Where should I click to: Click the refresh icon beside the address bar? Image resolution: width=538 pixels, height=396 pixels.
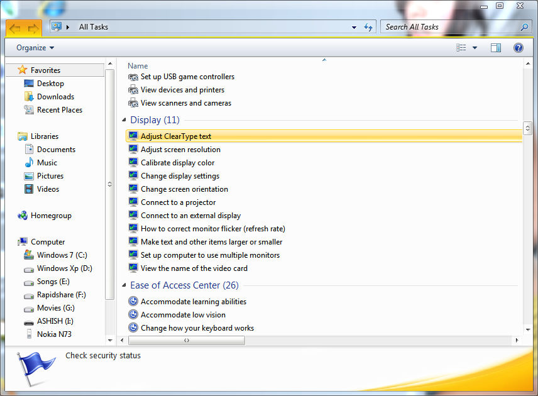(368, 27)
